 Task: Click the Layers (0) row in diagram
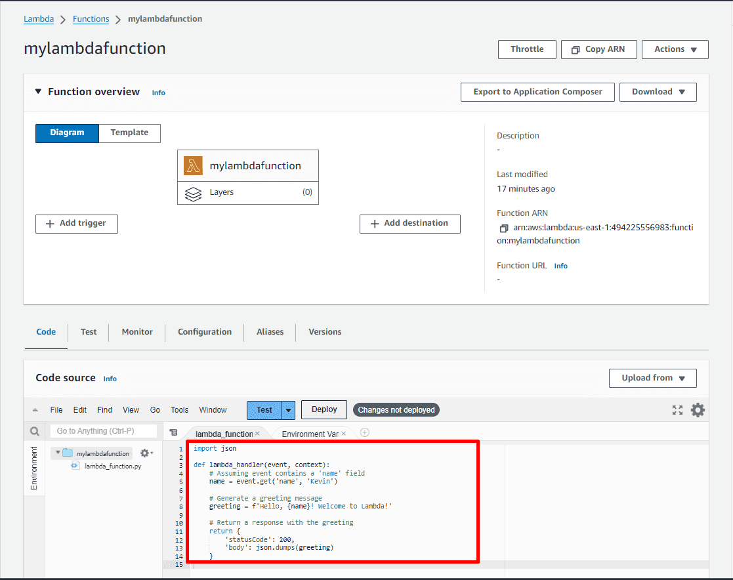tap(248, 192)
